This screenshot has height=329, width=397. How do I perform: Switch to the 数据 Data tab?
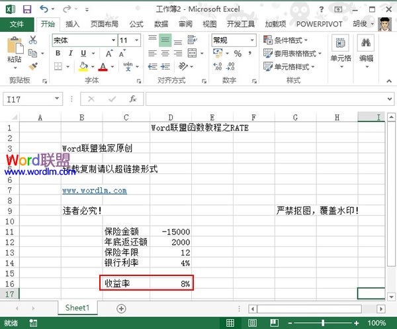point(161,24)
